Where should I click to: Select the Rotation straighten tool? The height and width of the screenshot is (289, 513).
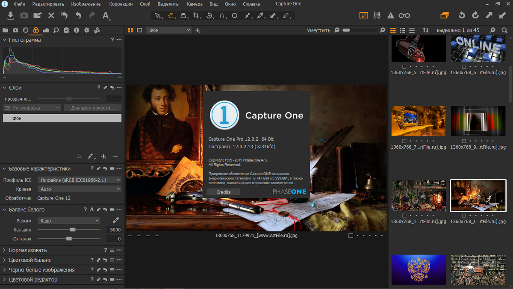coord(209,16)
